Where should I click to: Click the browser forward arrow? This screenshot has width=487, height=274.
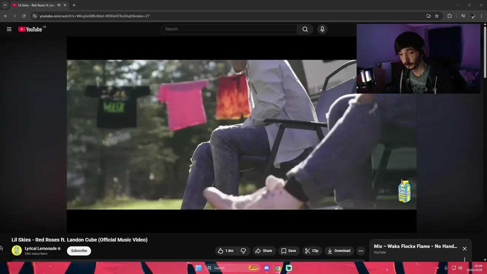coord(14,16)
